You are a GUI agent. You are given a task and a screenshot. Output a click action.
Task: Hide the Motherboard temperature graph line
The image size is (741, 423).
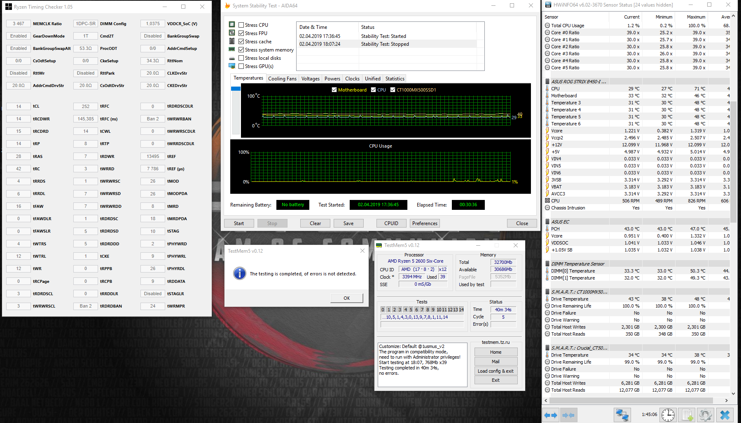coord(334,90)
